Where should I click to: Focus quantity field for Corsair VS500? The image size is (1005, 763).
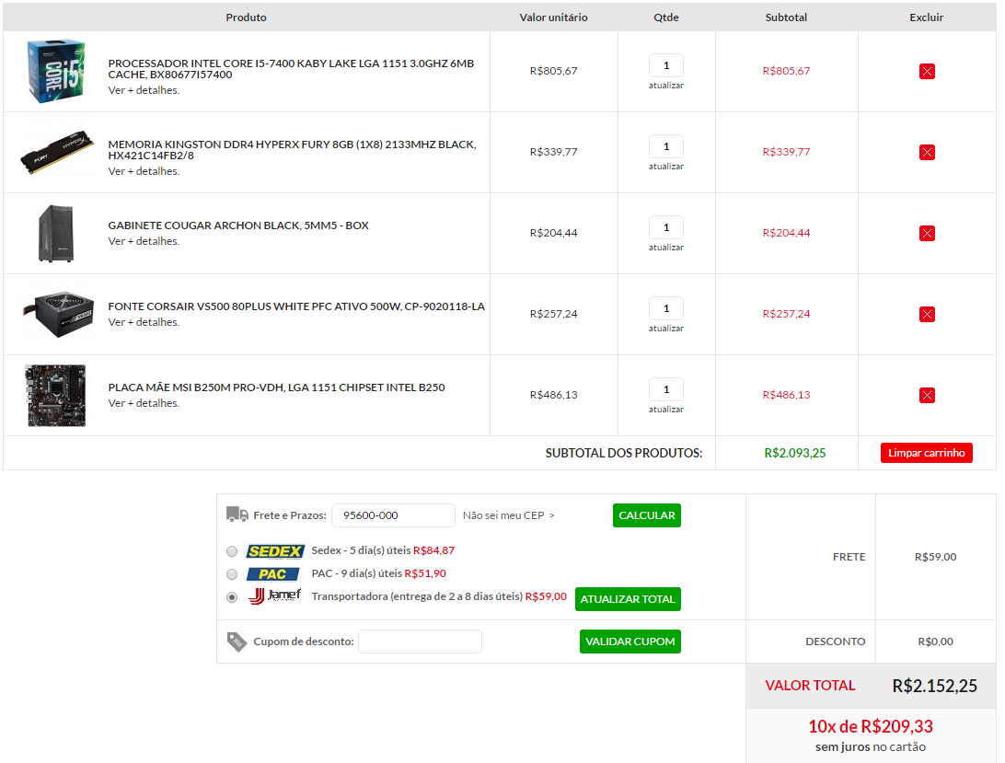[666, 308]
